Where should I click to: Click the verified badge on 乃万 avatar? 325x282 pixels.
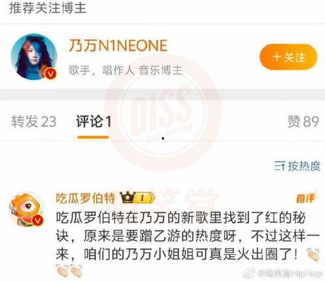[x=51, y=74]
